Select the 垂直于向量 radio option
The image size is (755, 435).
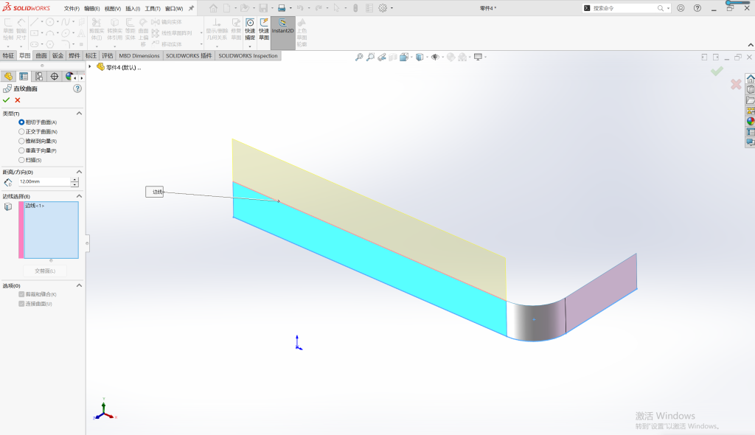point(21,150)
